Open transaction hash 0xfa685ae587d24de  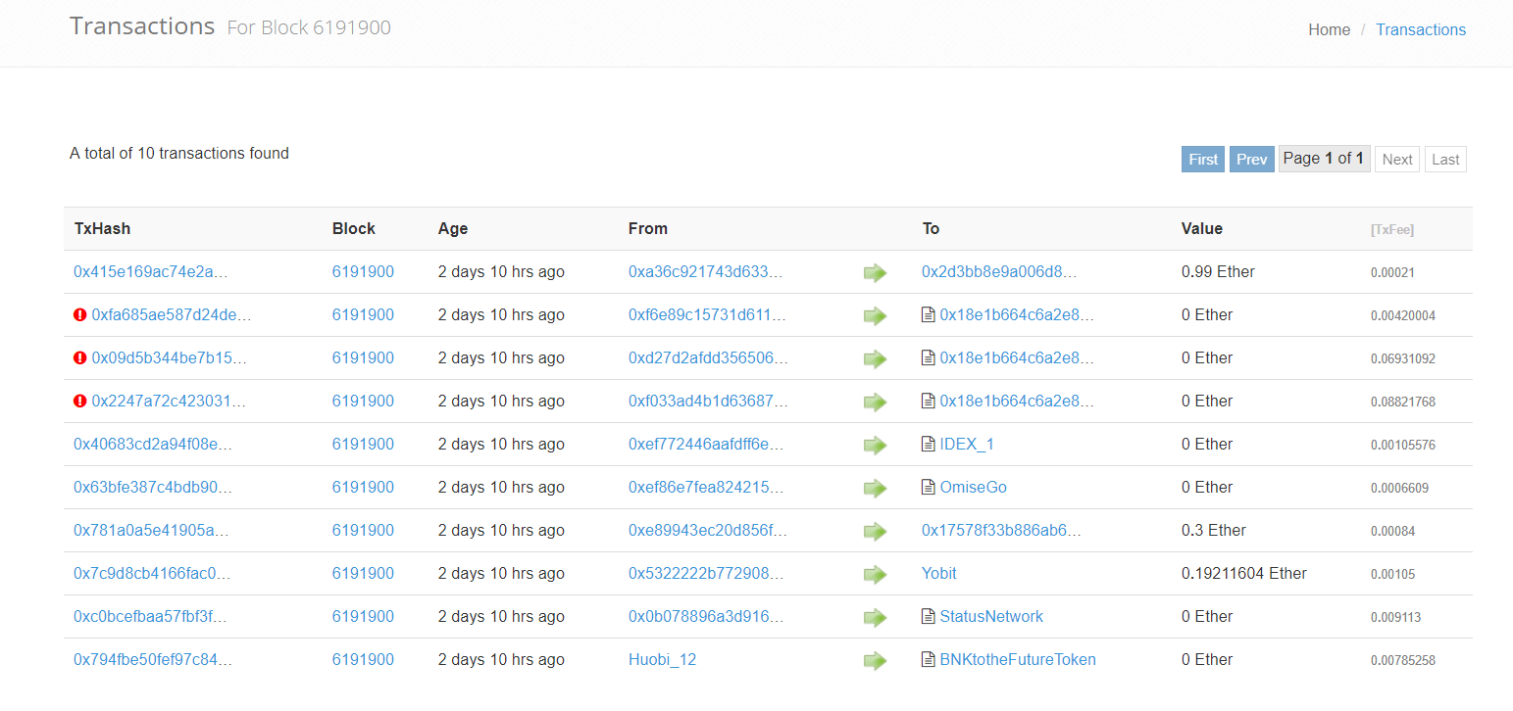click(172, 315)
